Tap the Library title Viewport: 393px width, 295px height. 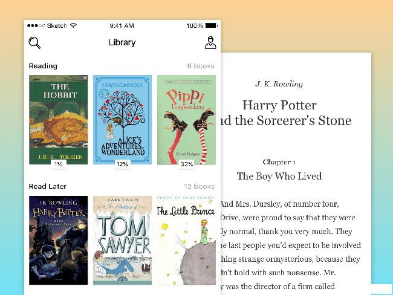coord(122,42)
